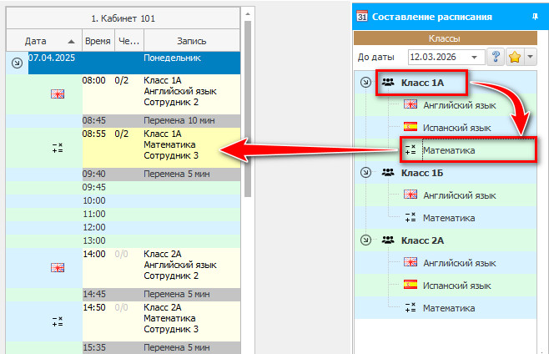Click the pin icon in scheduling panel header

pos(534,16)
